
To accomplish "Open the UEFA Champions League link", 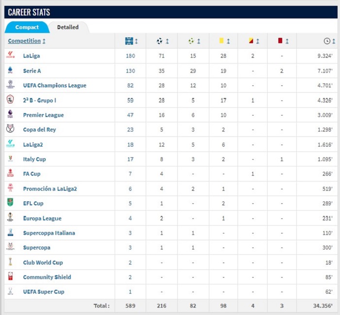I will [x=54, y=85].
